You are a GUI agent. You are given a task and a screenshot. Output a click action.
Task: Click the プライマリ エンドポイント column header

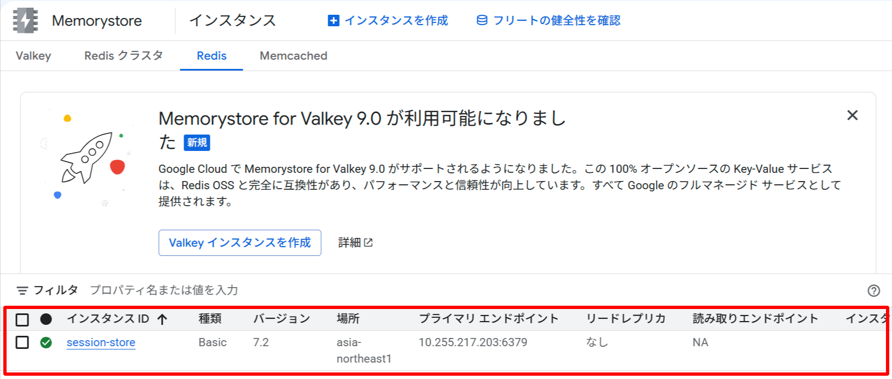pyautogui.click(x=489, y=319)
